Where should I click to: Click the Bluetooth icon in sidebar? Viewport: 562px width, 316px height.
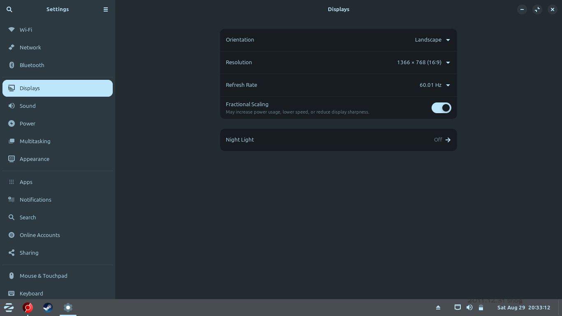click(x=12, y=65)
